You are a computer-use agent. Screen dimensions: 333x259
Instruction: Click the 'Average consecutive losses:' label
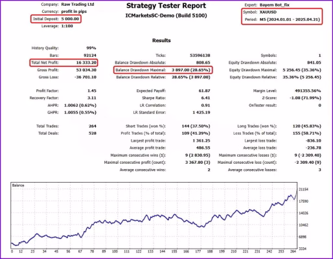pyautogui.click(x=252, y=170)
